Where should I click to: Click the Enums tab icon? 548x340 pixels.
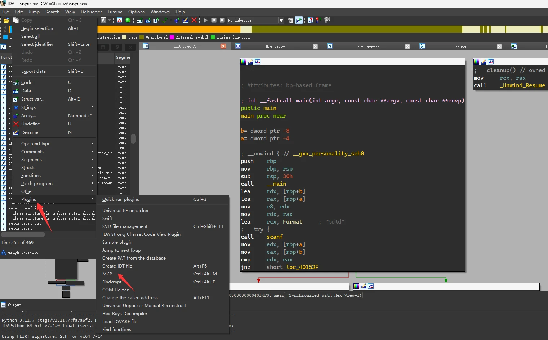point(422,46)
